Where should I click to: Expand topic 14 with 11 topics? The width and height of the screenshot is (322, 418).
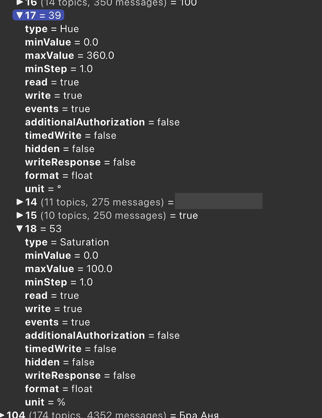click(x=20, y=202)
